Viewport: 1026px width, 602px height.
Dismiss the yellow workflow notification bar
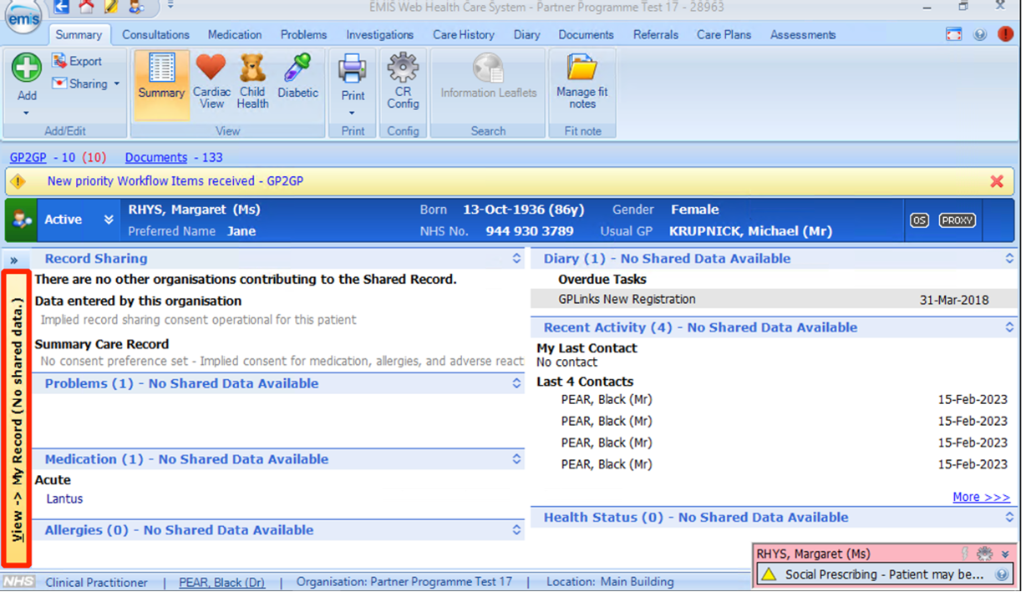996,181
